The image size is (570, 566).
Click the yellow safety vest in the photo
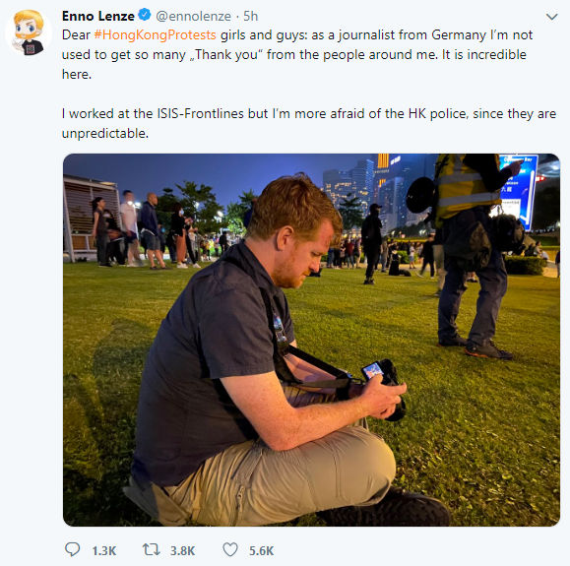(468, 187)
